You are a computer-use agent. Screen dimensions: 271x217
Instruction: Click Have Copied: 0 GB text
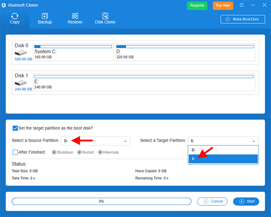coord(151,171)
